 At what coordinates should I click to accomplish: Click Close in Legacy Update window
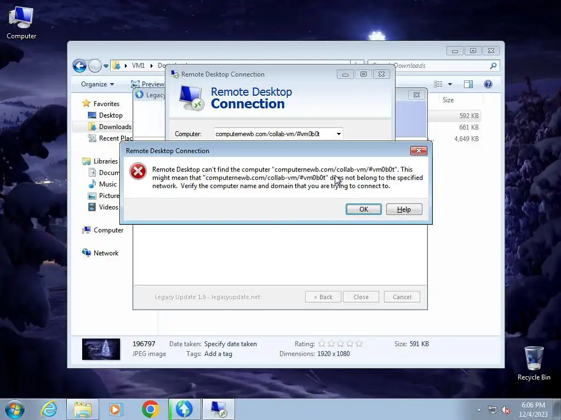[360, 297]
